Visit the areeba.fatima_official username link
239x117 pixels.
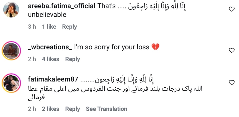[x=62, y=6]
